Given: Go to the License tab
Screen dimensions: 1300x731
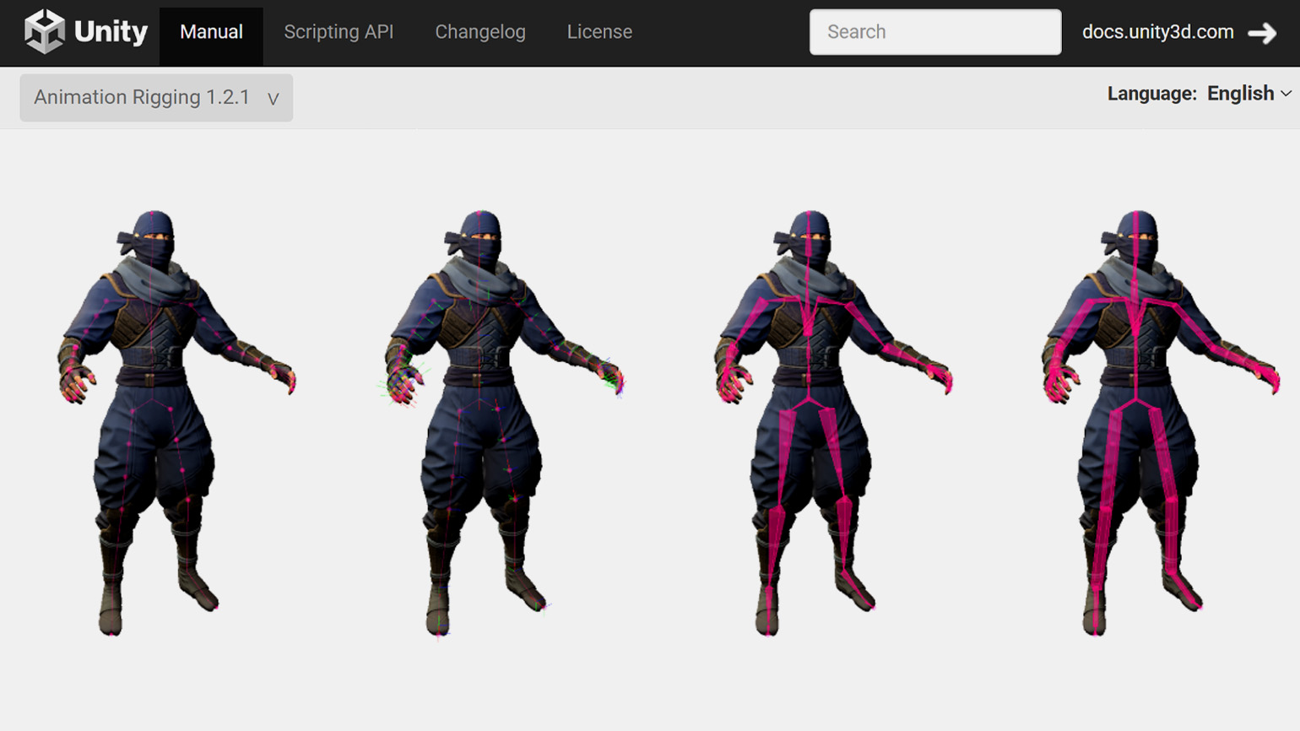Looking at the screenshot, I should coord(599,33).
